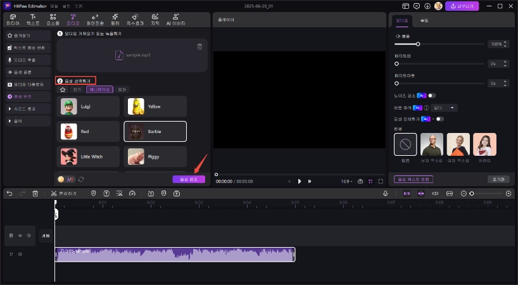
Task: Click the timeline toolbar trash icon
Action: click(x=35, y=194)
